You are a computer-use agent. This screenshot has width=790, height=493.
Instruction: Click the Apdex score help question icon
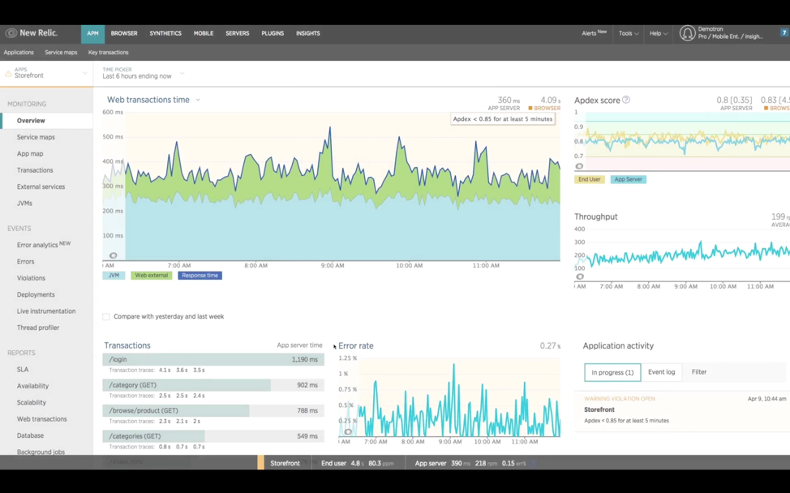click(625, 100)
